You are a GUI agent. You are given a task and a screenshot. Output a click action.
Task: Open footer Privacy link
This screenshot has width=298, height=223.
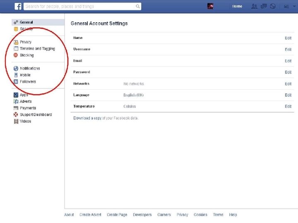click(182, 215)
